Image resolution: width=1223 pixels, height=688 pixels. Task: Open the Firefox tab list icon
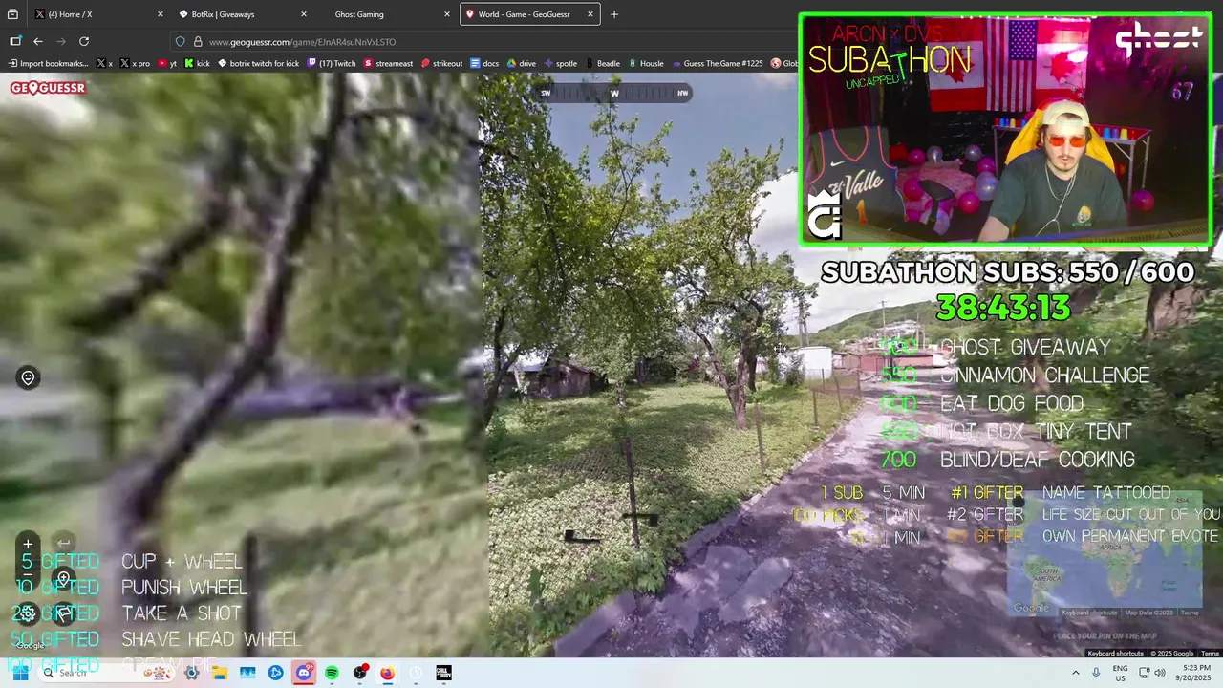pyautogui.click(x=12, y=14)
